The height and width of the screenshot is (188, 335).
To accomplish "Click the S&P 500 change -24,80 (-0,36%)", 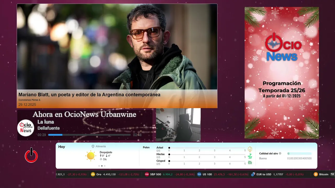I will [185, 174].
